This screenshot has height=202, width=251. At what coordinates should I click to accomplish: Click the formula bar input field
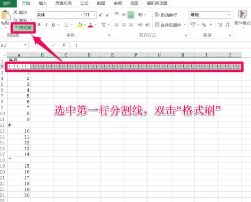[x=160, y=45]
